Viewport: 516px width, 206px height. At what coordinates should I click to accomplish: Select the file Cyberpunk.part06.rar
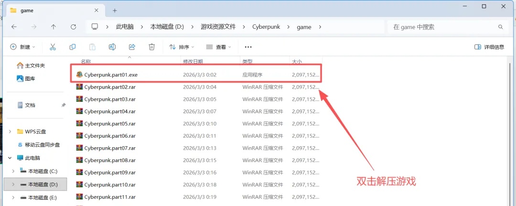tap(110, 136)
